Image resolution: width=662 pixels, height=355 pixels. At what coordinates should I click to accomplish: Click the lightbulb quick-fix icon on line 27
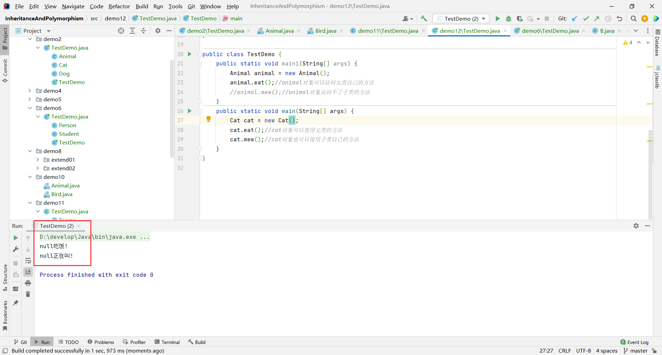pyautogui.click(x=209, y=119)
